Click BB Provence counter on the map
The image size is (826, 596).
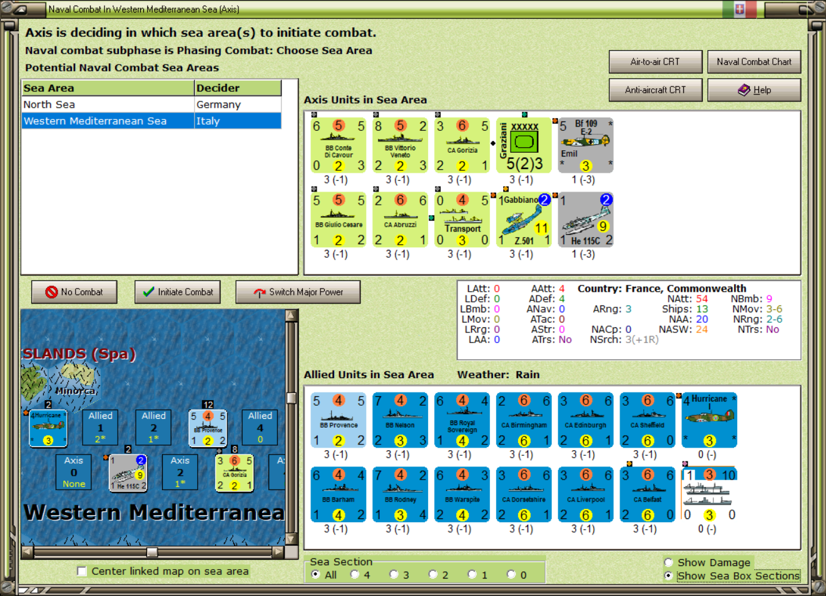pos(208,429)
